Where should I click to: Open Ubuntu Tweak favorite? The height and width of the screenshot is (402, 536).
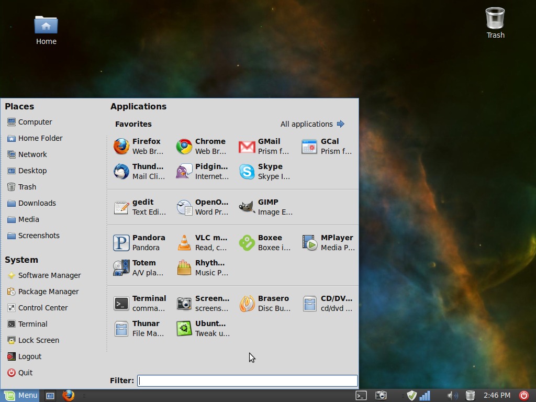click(203, 329)
